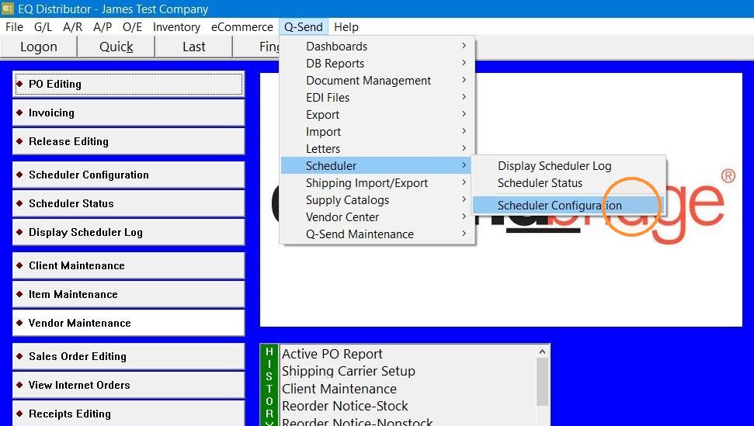The image size is (754, 426).
Task: Click the Receipts Editing sidebar button
Action: tap(128, 414)
